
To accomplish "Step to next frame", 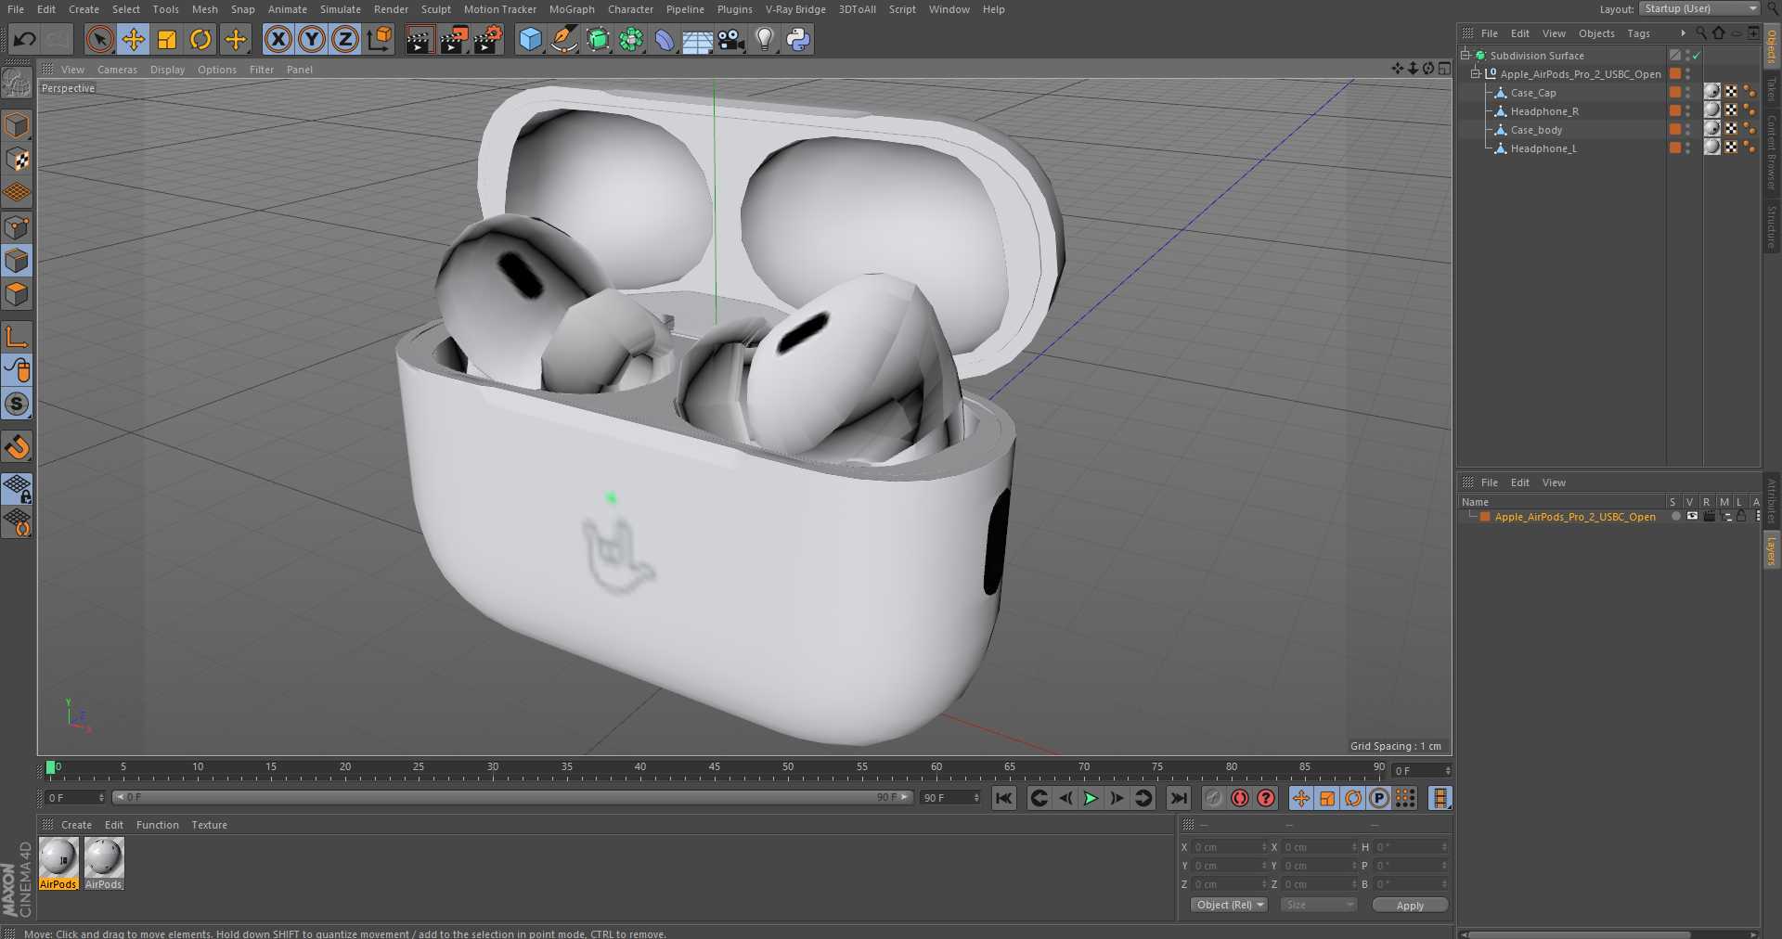I will pos(1117,798).
